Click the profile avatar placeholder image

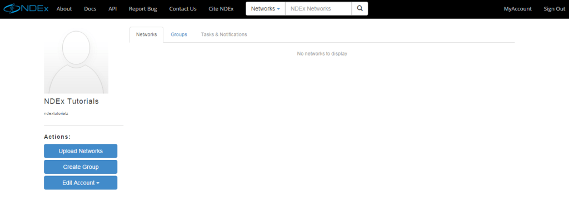[76, 61]
